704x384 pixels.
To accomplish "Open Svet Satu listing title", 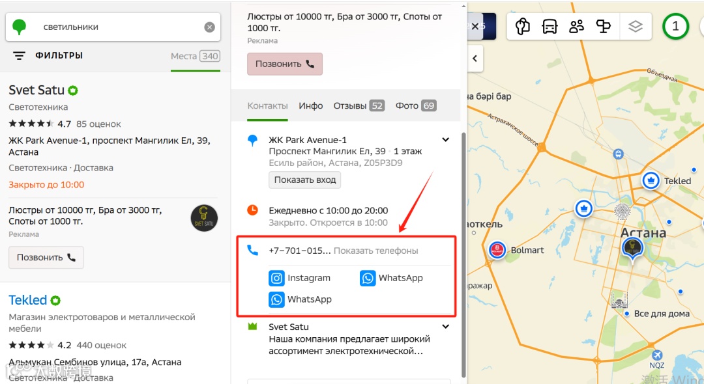I will [x=37, y=90].
